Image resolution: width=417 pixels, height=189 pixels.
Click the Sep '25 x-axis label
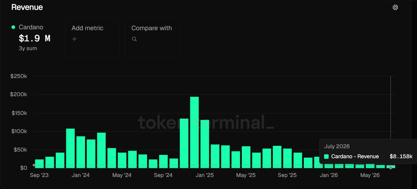287,176
